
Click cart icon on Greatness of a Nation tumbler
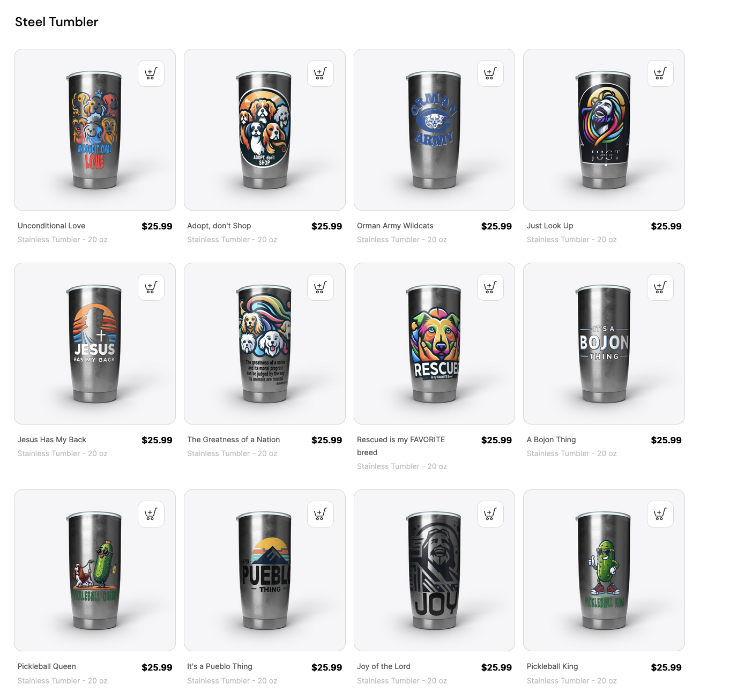(321, 287)
